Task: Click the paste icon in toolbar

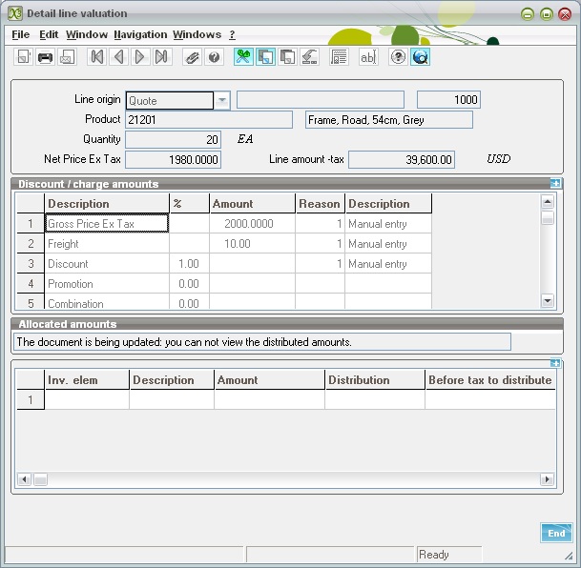Action: pyautogui.click(x=287, y=57)
